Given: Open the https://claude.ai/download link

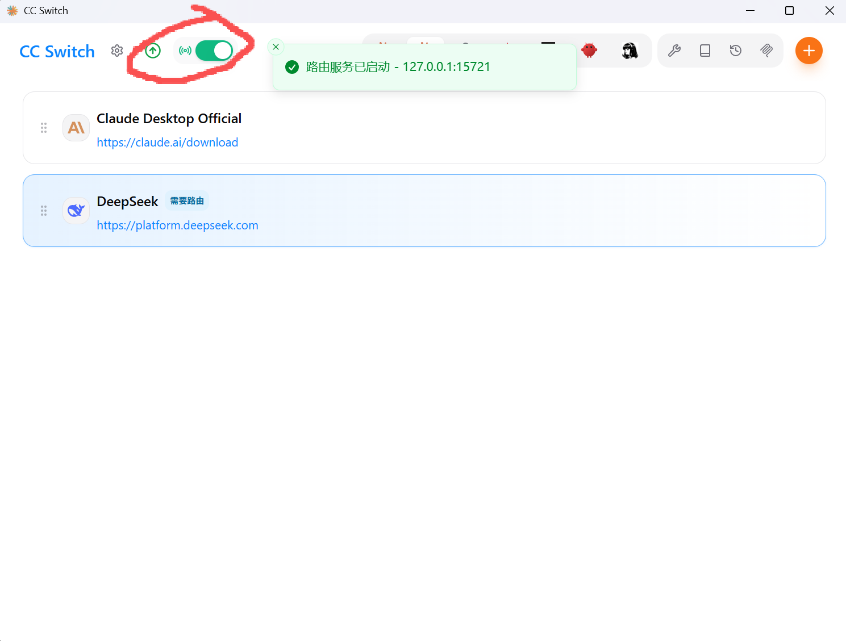Looking at the screenshot, I should tap(168, 143).
